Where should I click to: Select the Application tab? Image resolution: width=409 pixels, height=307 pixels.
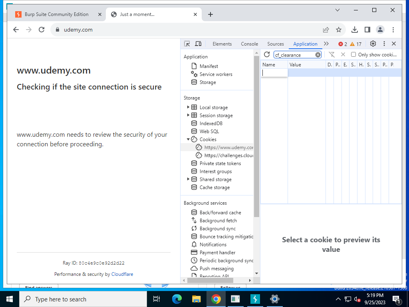point(305,44)
